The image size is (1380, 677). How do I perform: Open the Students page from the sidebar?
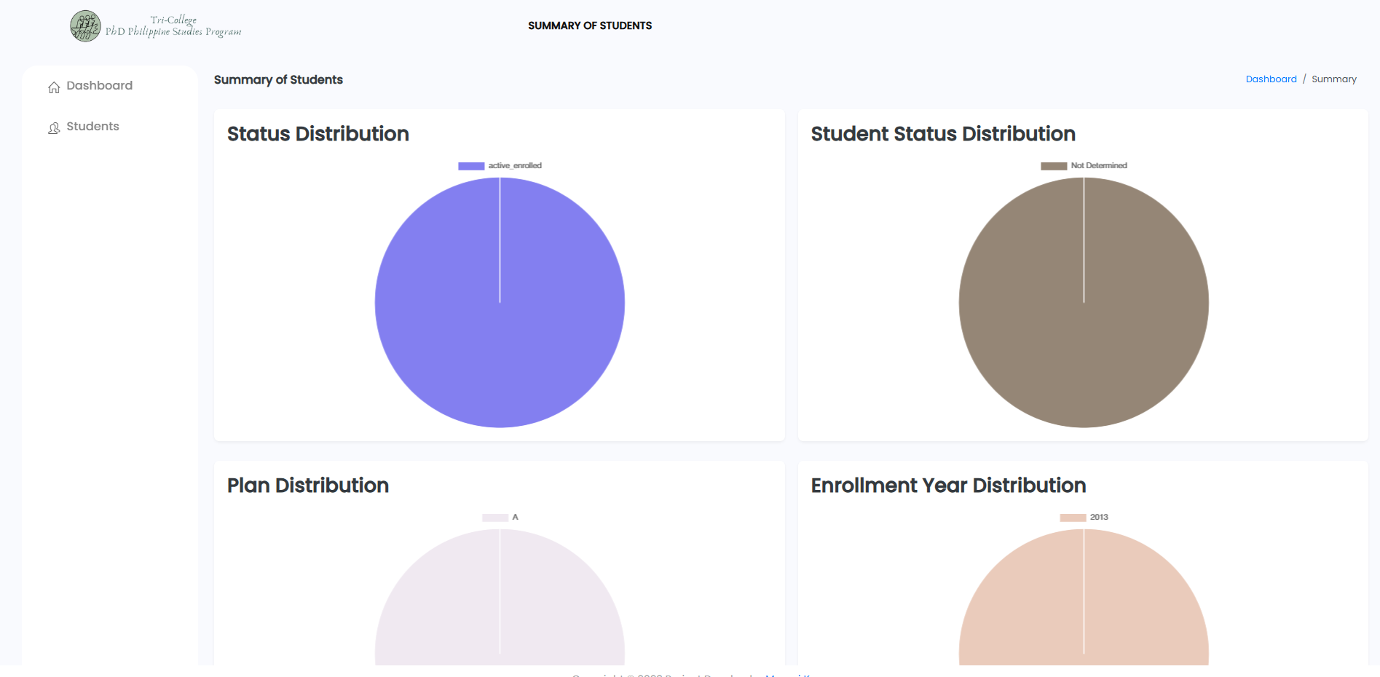coord(92,126)
